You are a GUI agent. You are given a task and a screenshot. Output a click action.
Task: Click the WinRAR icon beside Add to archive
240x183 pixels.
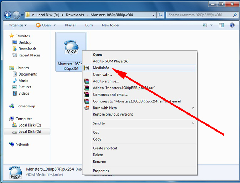(x=86, y=81)
